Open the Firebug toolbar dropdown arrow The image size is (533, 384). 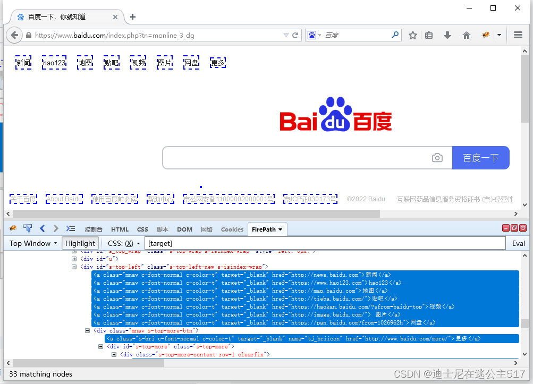pyautogui.click(x=499, y=35)
